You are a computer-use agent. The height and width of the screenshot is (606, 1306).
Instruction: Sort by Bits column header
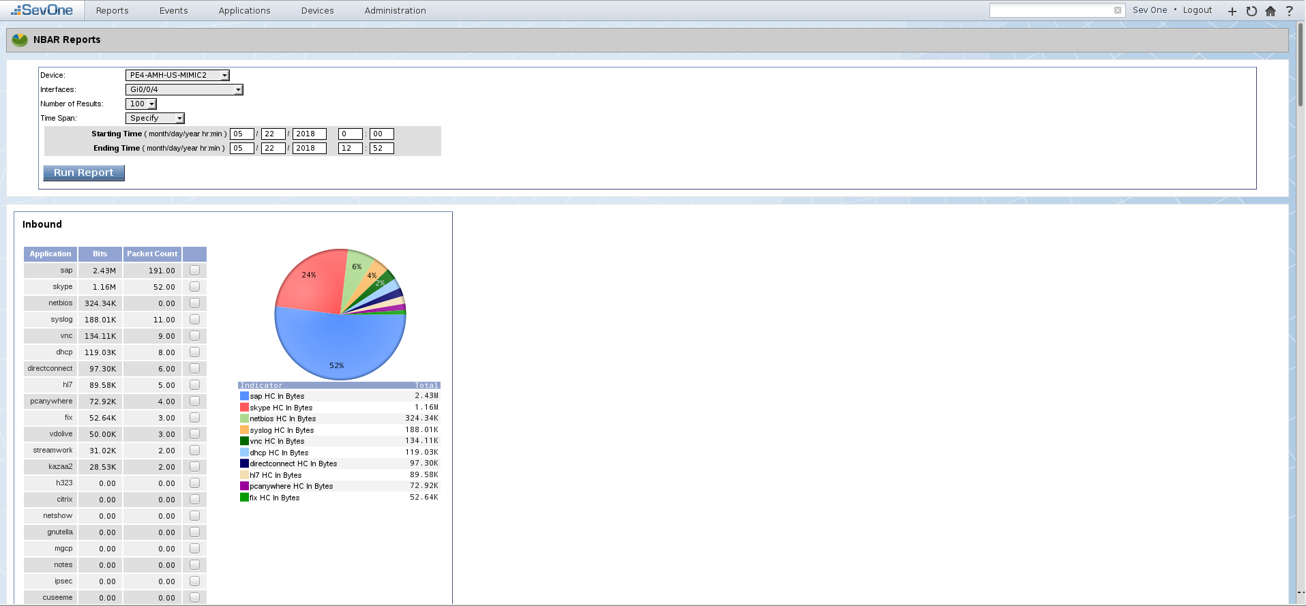point(100,254)
